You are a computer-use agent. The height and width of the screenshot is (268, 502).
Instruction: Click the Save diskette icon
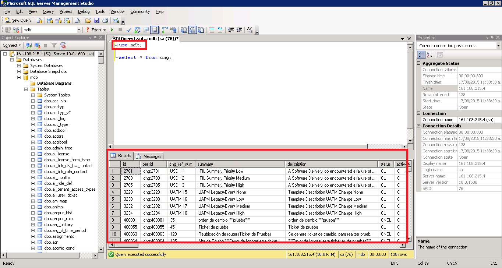(97, 20)
